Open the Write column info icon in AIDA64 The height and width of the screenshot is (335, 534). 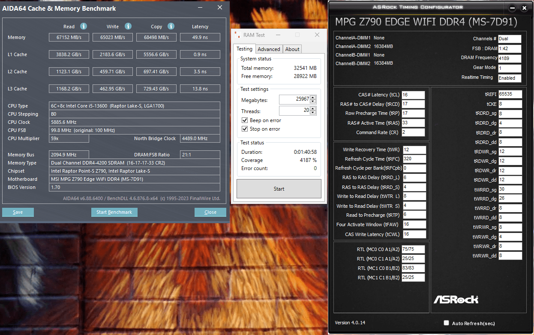coord(128,26)
